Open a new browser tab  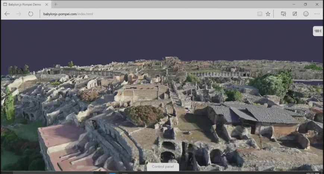pyautogui.click(x=56, y=4)
